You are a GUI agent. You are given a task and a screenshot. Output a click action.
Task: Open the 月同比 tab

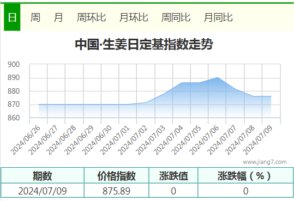tap(218, 17)
